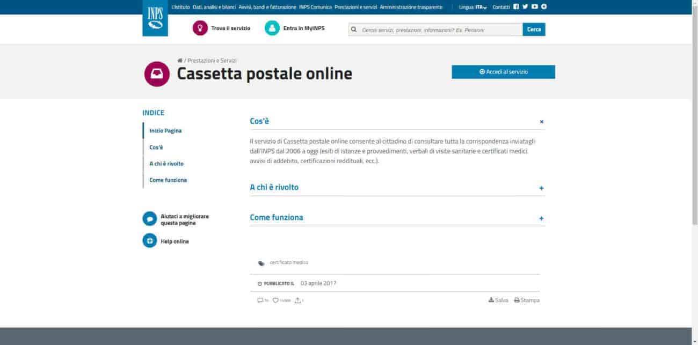Open the Lingua ITA language dropdown
The image size is (698, 345).
tap(473, 7)
